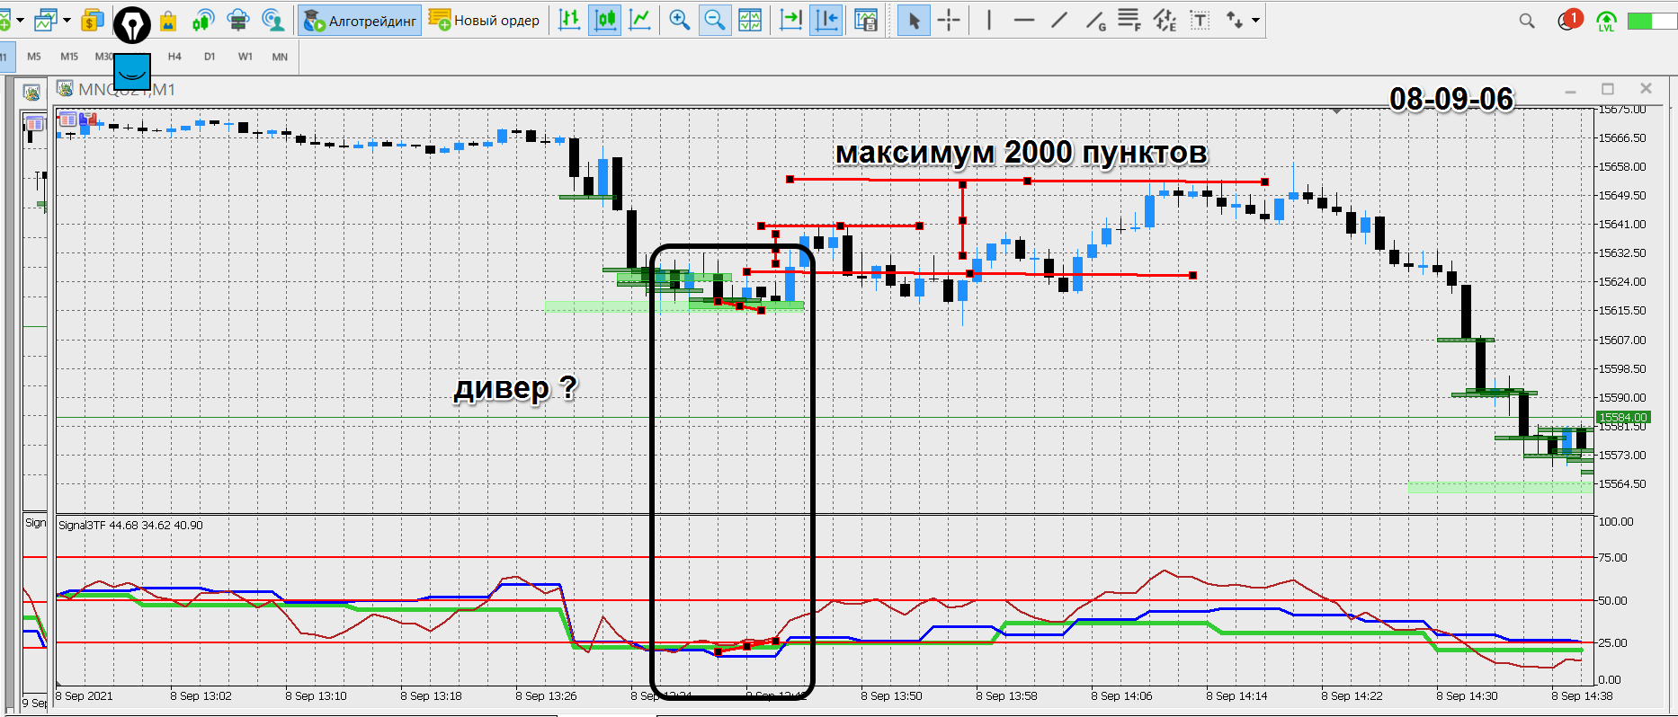Select the Gann line tool
This screenshot has height=717, width=1678.
click(x=1094, y=20)
